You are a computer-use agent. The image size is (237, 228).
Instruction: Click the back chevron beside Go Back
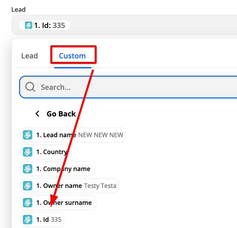pyautogui.click(x=37, y=114)
